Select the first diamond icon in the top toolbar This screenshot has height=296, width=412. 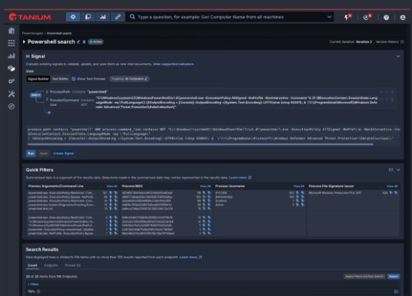[x=73, y=17]
